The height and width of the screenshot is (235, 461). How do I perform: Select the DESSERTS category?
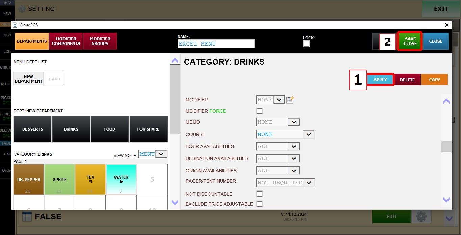[32, 129]
